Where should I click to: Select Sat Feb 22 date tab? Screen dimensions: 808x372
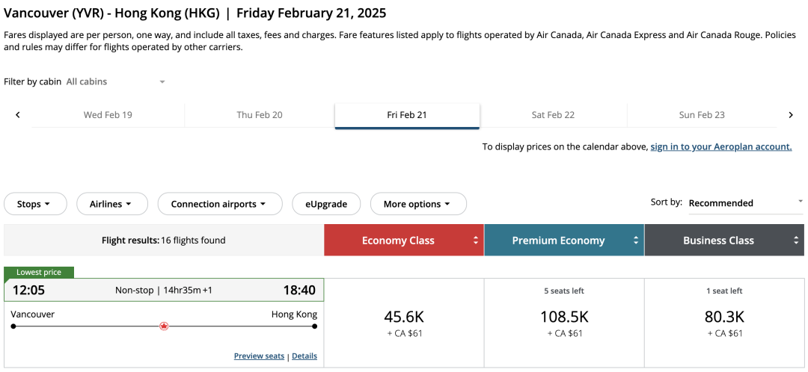(553, 115)
